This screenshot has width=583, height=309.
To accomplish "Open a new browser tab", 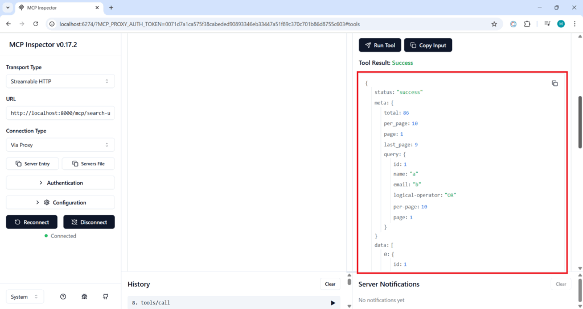I will tap(111, 7).
